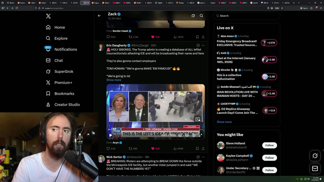
Task: Switch to the 'Pentag' browser tab
Action: (180, 3)
